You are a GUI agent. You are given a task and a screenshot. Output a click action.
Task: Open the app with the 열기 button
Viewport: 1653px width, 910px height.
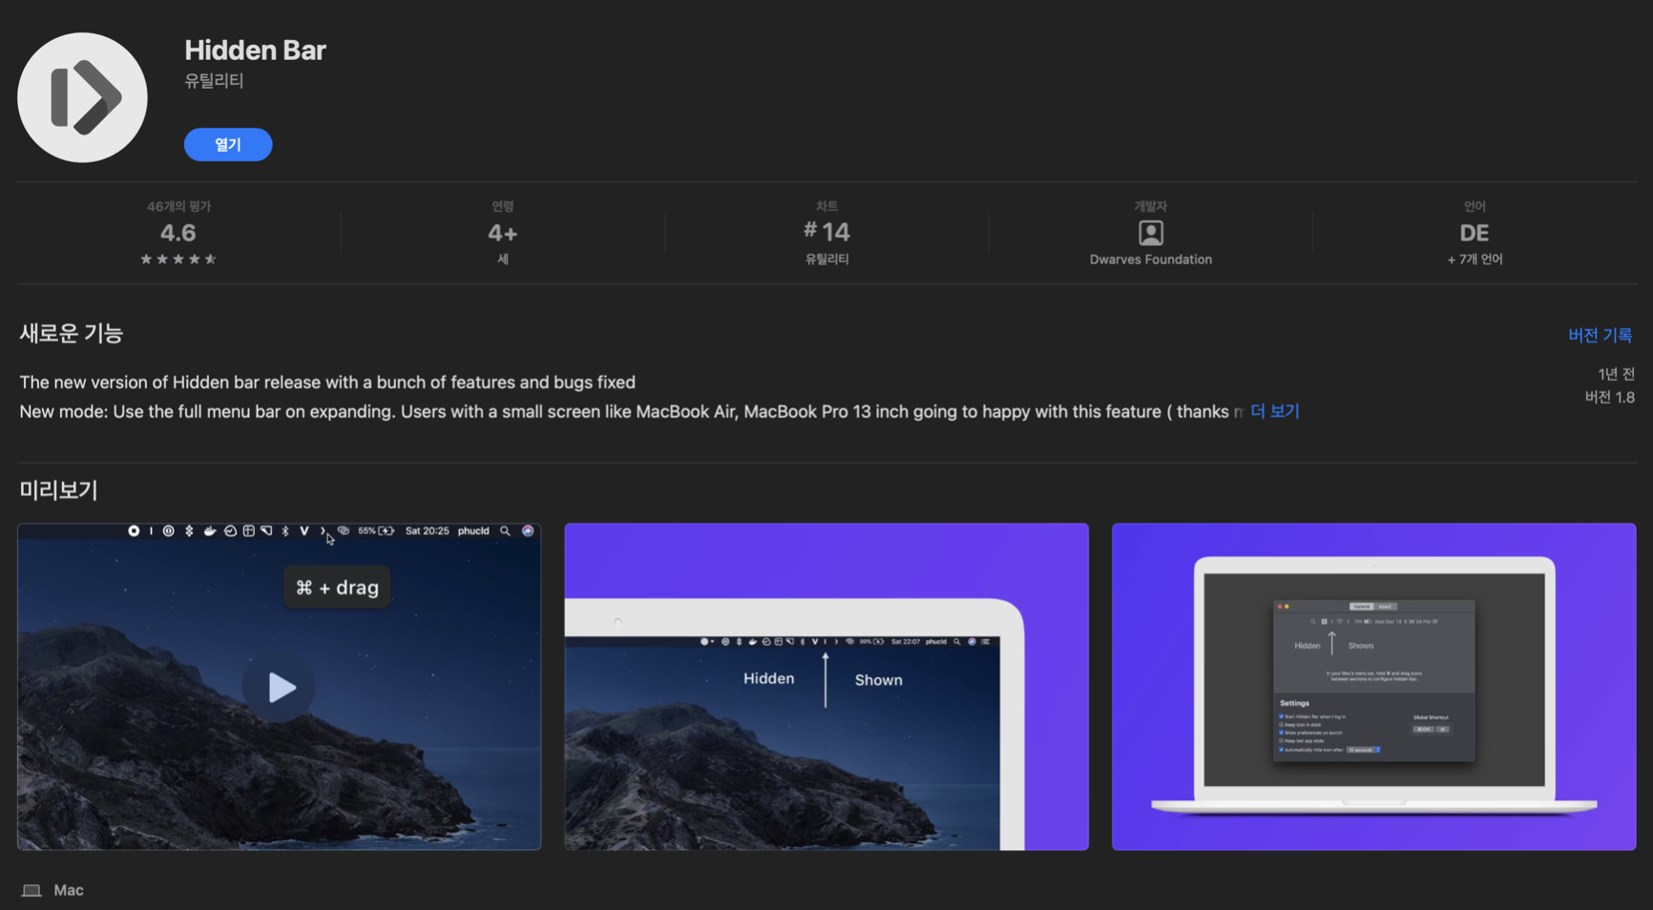click(228, 144)
